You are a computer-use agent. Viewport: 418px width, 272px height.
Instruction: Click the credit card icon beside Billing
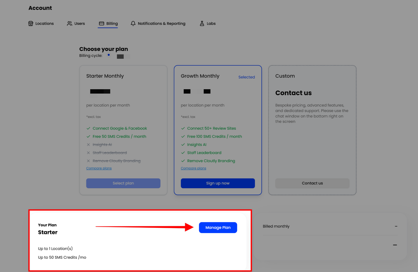[102, 24]
